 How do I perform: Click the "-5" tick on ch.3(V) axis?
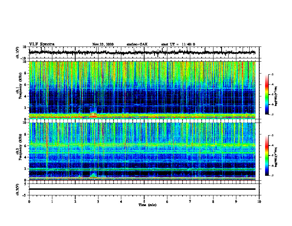25,195
